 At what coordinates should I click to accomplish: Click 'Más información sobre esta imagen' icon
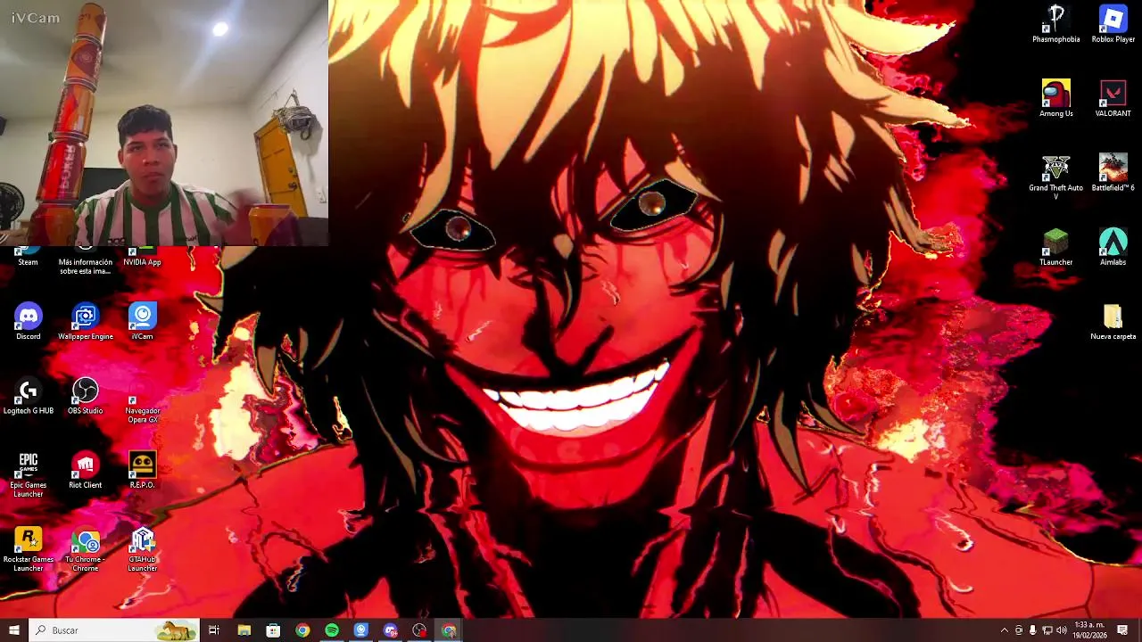coord(86,261)
